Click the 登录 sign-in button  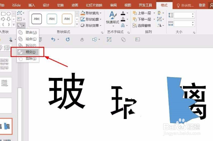(202, 5)
